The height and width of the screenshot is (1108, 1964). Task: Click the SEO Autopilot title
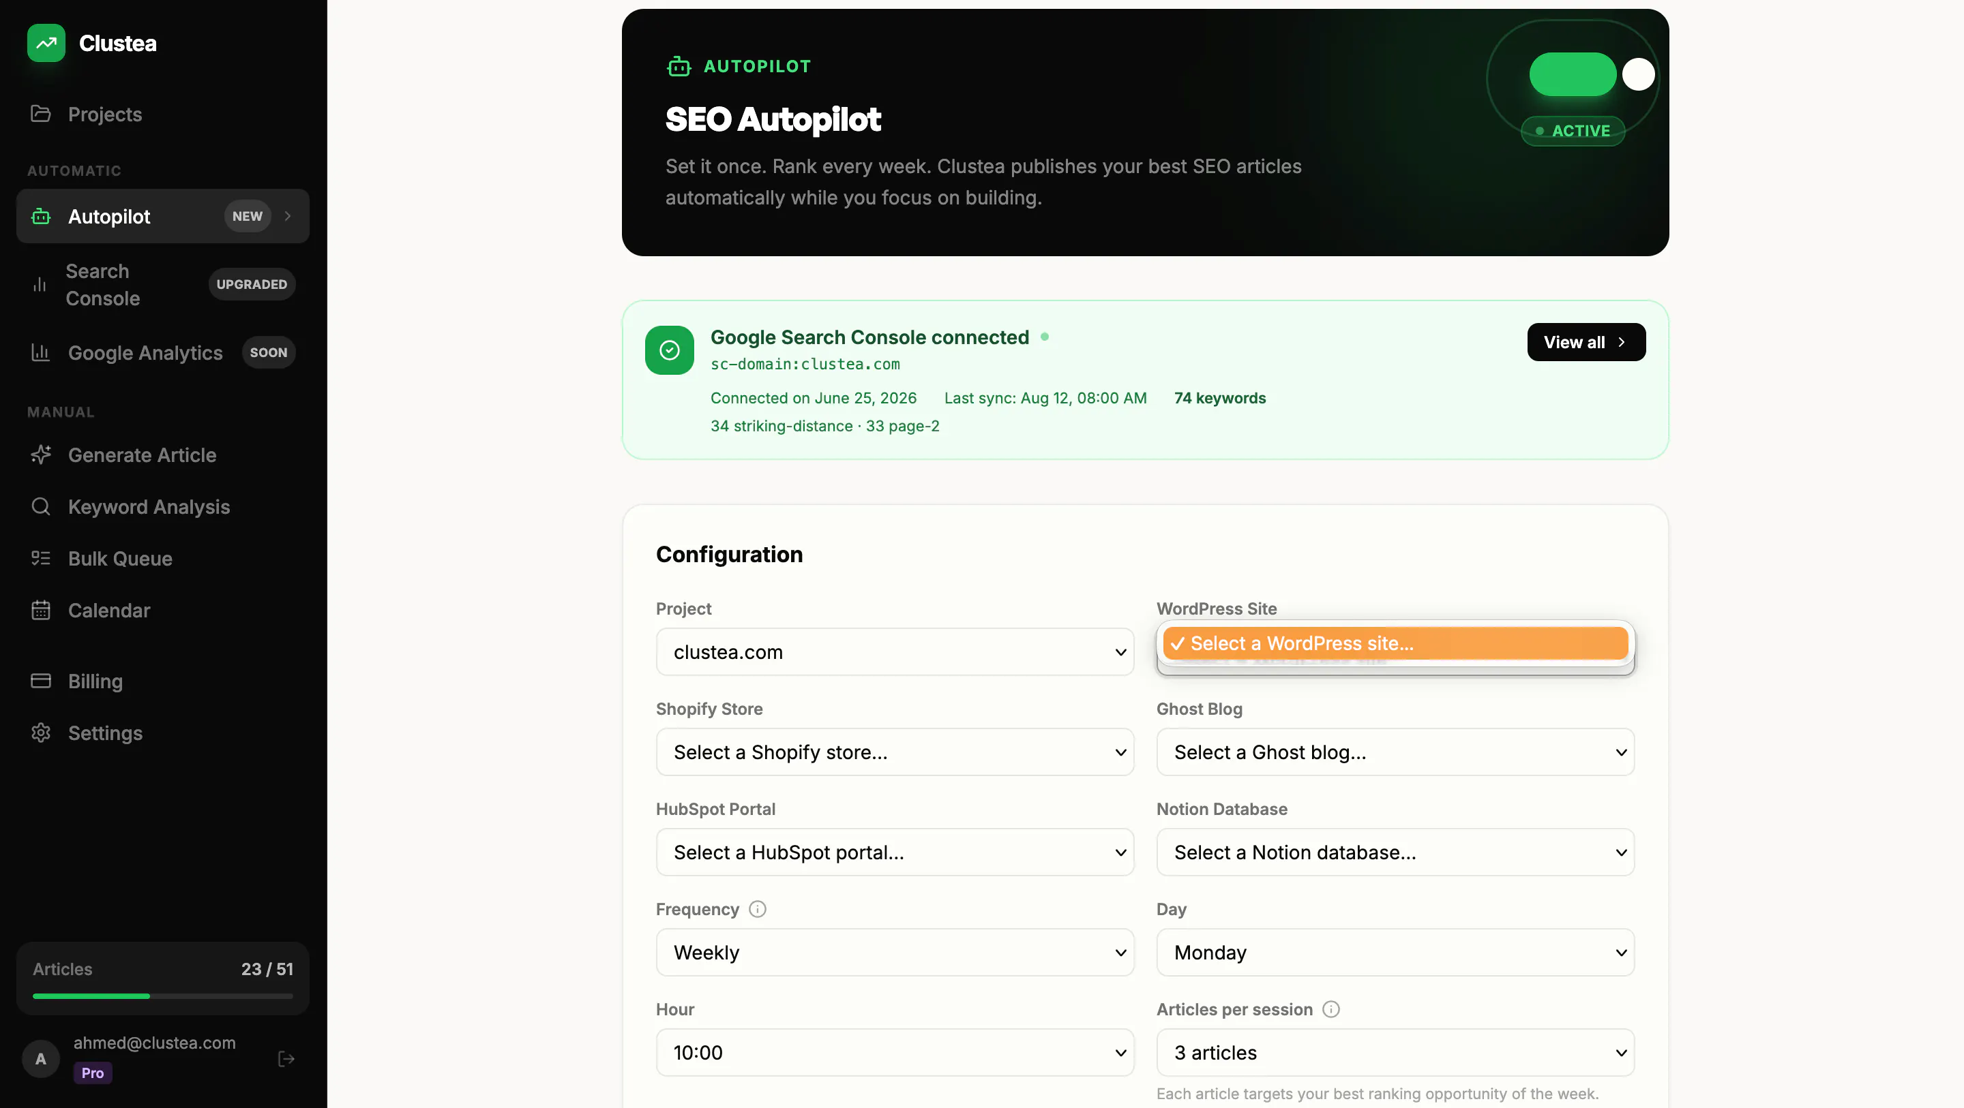click(773, 119)
